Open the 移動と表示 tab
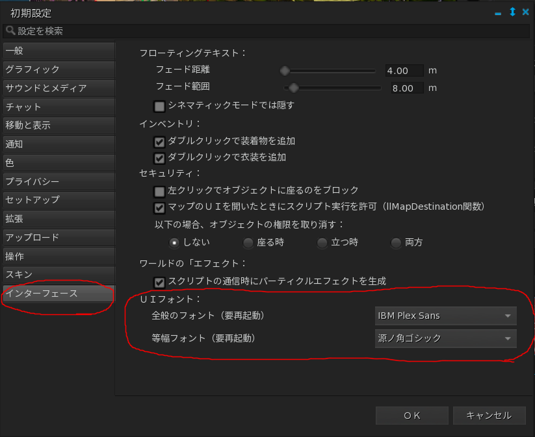535x437 pixels. [59, 125]
